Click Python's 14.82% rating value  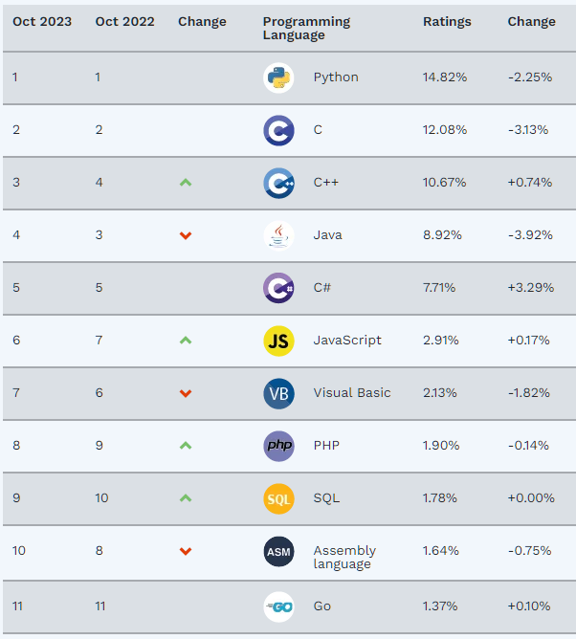445,77
